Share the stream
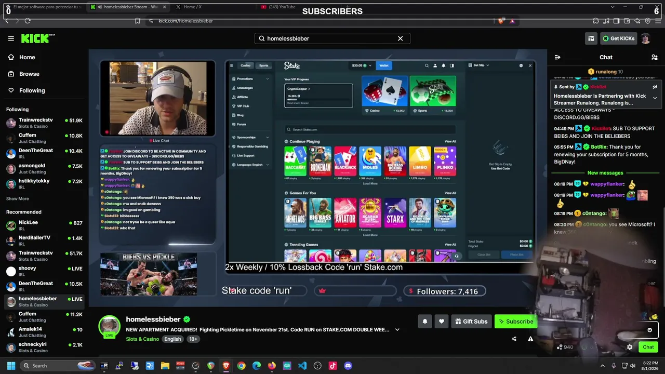This screenshot has width=665, height=374. point(514,339)
